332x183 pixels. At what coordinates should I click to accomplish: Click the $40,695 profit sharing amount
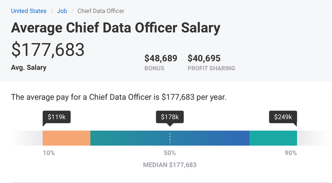click(x=204, y=58)
